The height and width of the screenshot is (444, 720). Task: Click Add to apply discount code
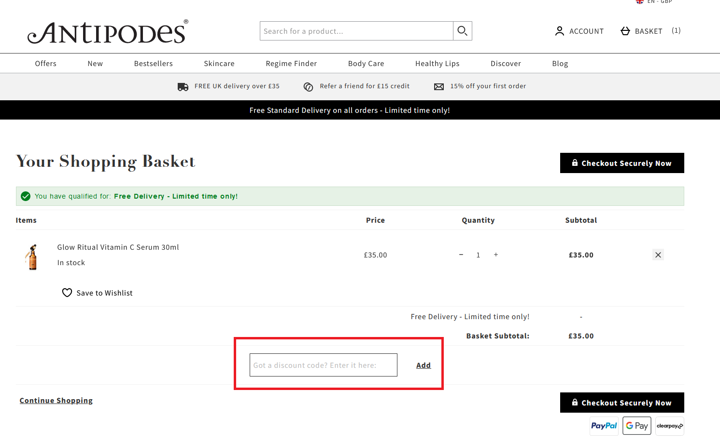(x=424, y=365)
